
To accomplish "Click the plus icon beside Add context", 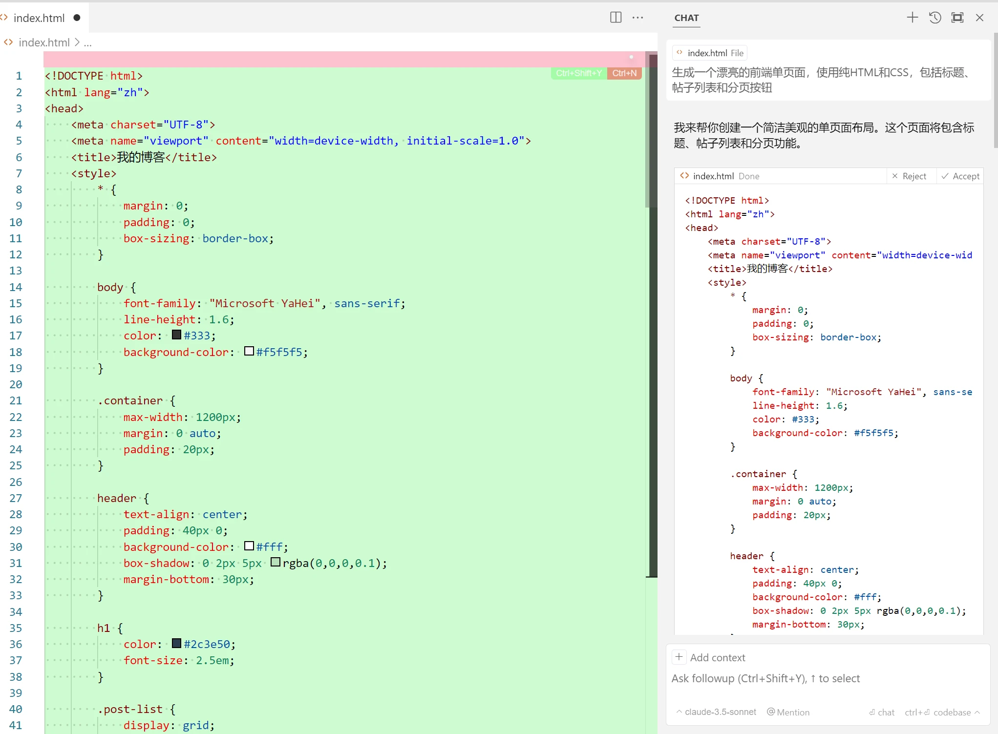I will click(679, 657).
